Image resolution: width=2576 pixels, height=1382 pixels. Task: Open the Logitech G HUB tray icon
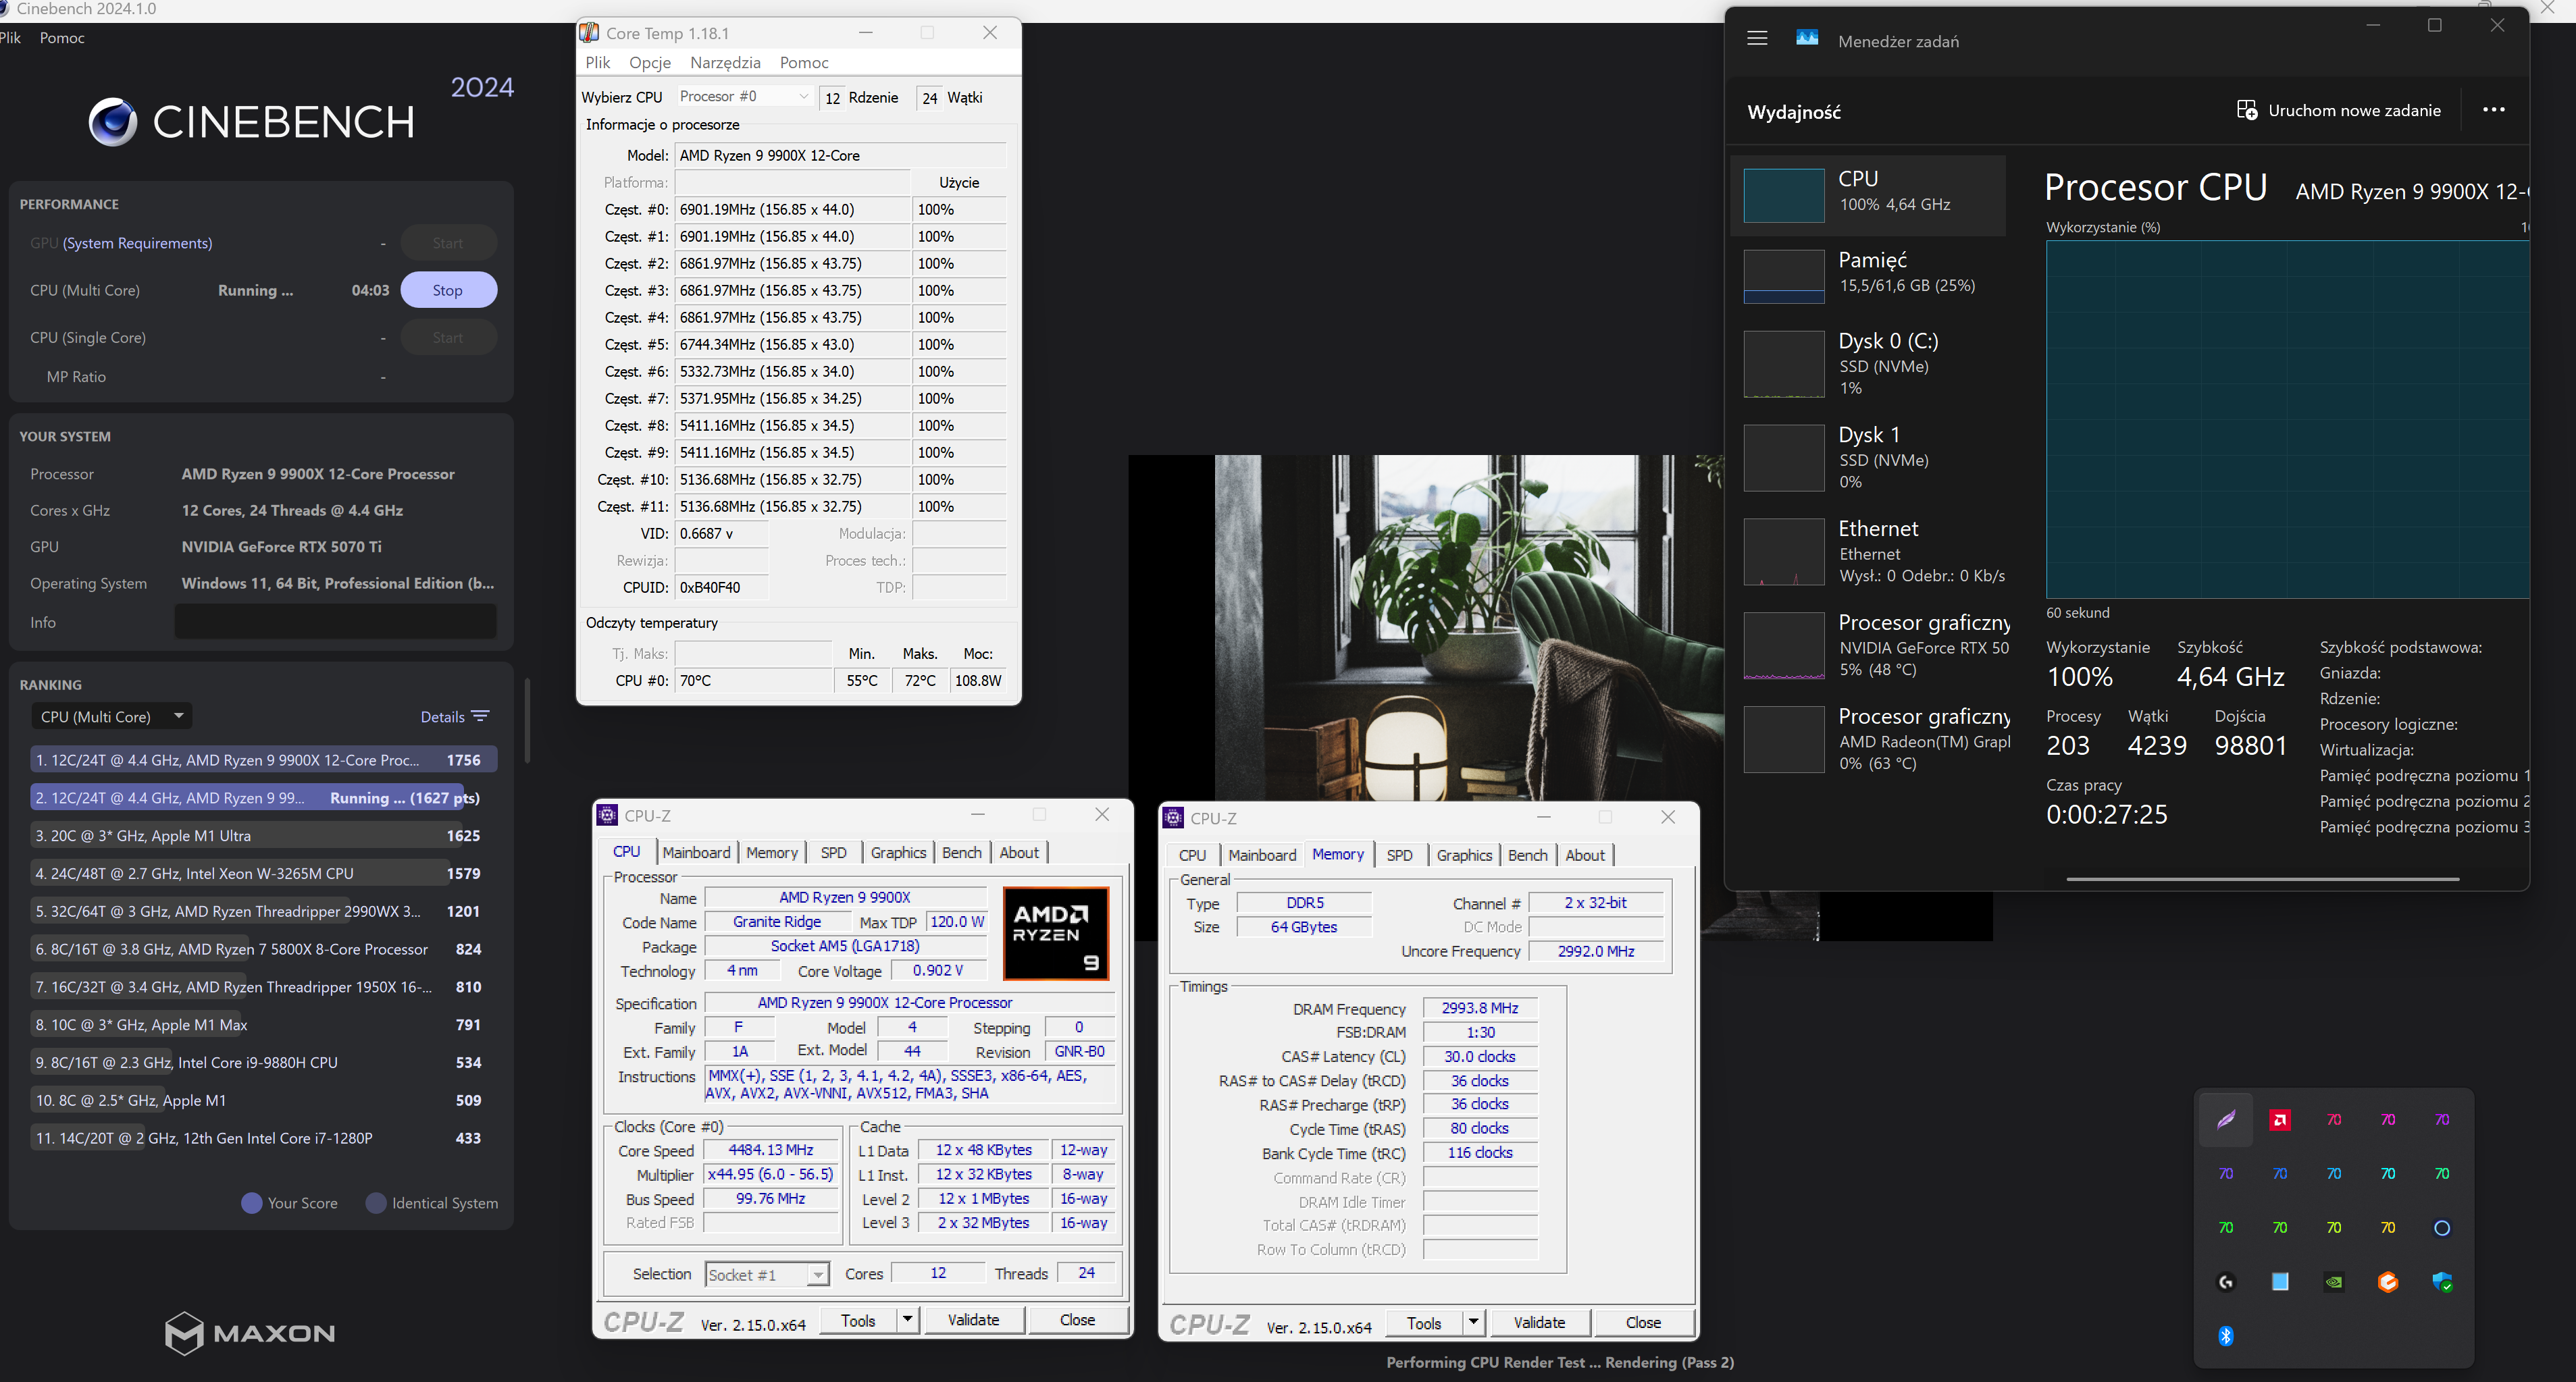coord(2226,1281)
